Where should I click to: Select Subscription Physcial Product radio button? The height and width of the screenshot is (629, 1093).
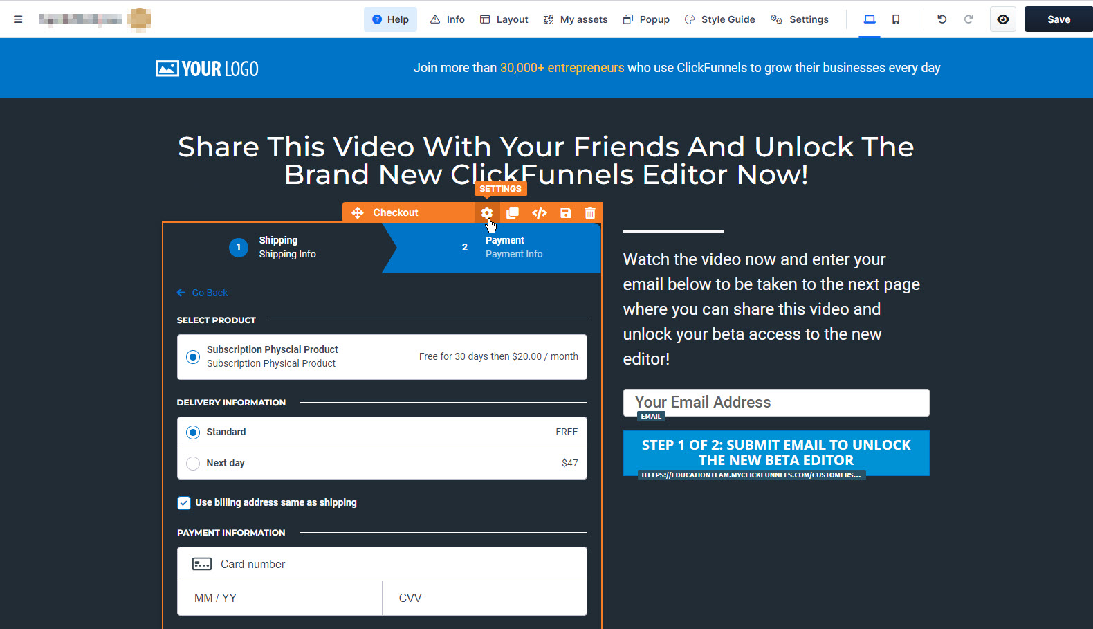(193, 357)
